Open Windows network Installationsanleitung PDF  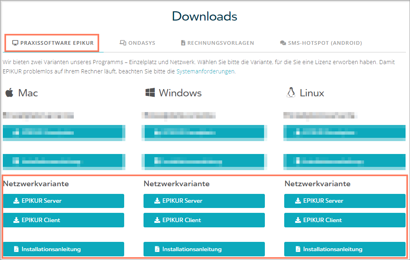(x=204, y=249)
